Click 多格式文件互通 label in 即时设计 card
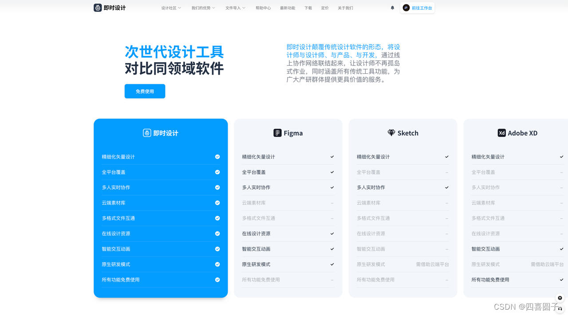 118,218
